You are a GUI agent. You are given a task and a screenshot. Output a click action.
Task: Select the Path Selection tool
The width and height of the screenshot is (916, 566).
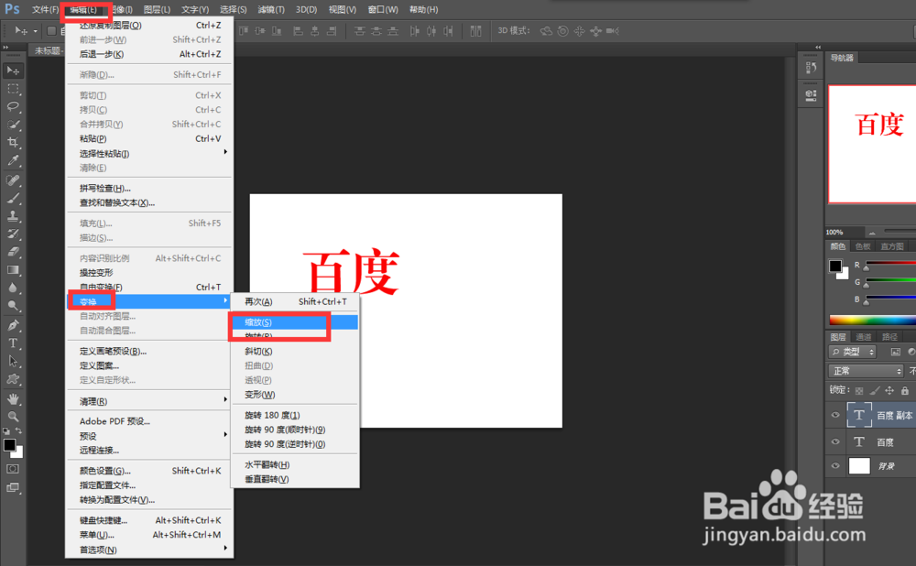point(13,361)
